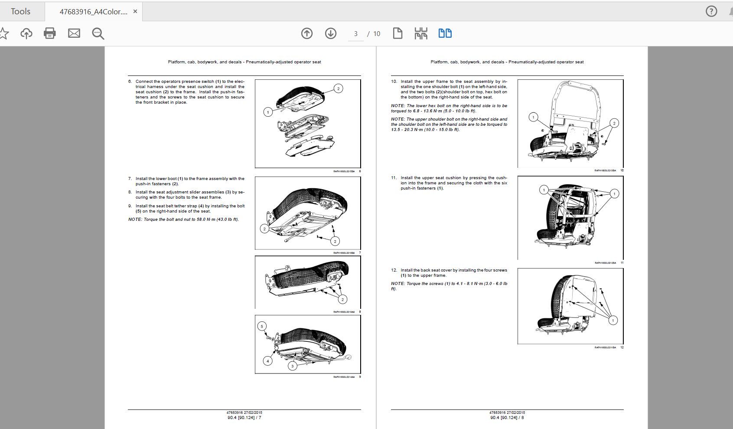Select the 47683916_A4Color document tab
This screenshot has width=733, height=429.
(x=93, y=12)
